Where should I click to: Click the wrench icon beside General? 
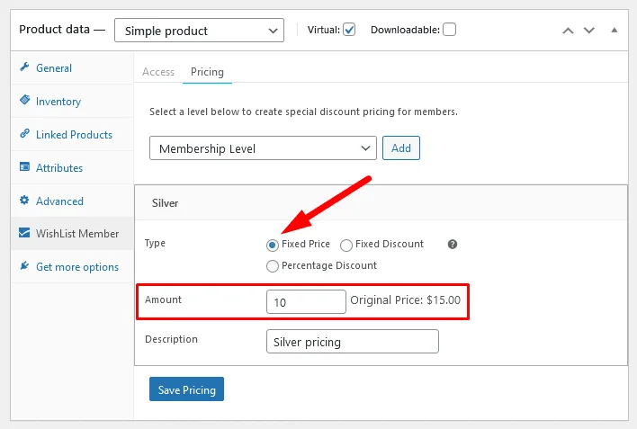[24, 67]
